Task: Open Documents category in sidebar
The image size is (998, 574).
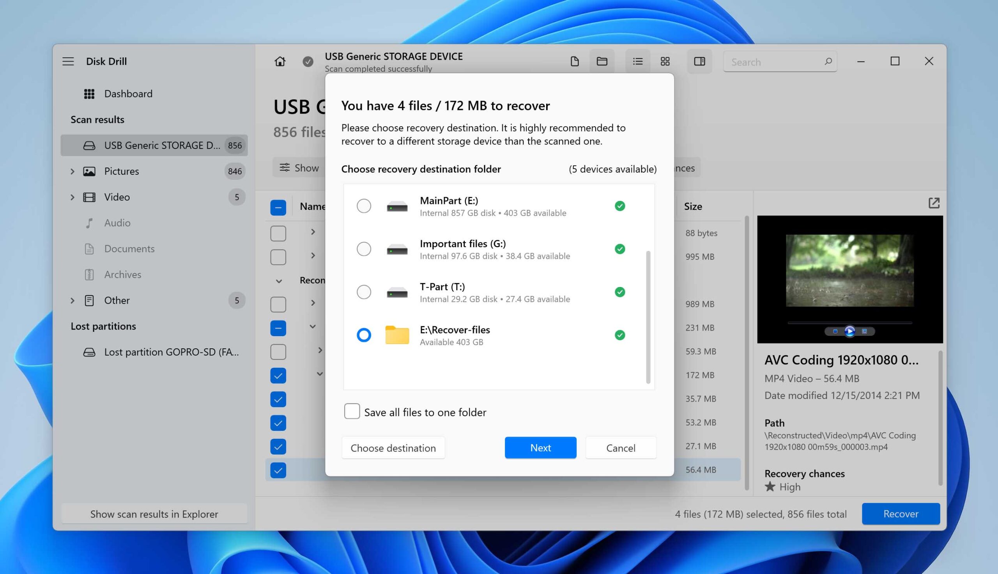Action: point(154,249)
